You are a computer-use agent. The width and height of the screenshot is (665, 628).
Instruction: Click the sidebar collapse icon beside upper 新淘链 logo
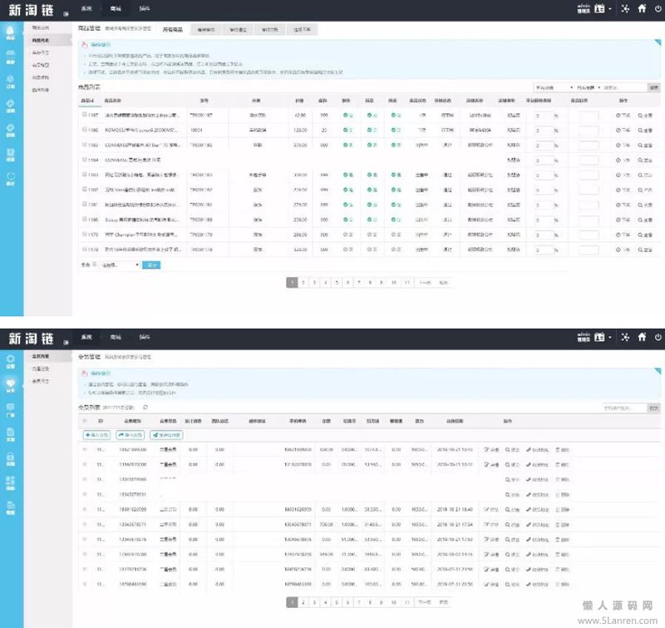(x=66, y=14)
